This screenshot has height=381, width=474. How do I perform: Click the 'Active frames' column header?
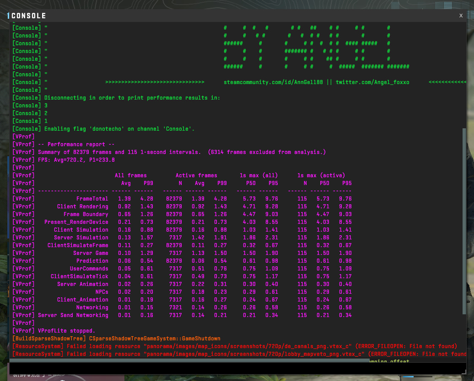pos(196,175)
